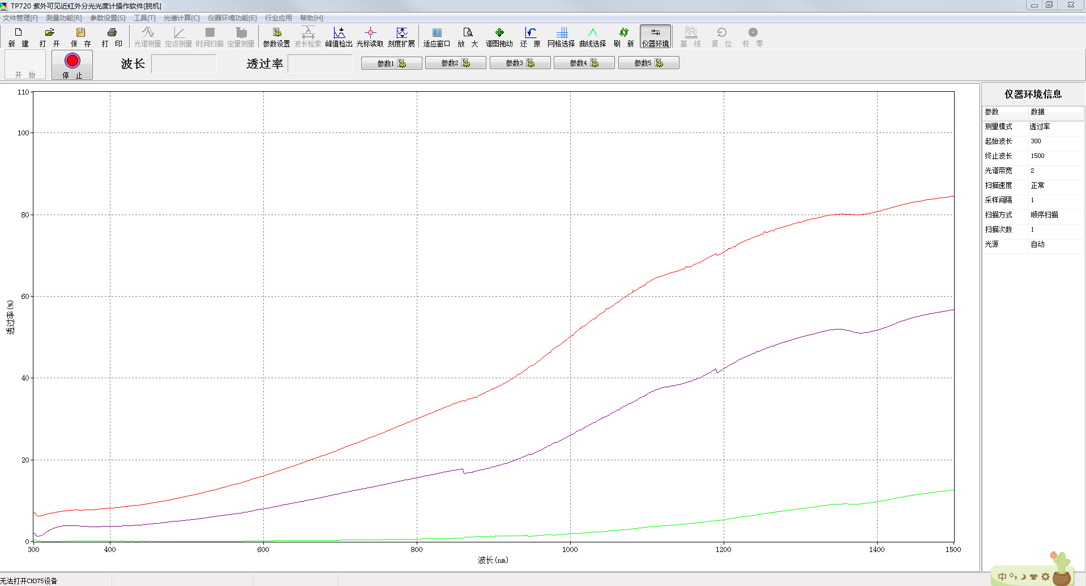Click 适应窗口 fit-to-window icon
Viewport: 1086px width, 586px height.
437,37
